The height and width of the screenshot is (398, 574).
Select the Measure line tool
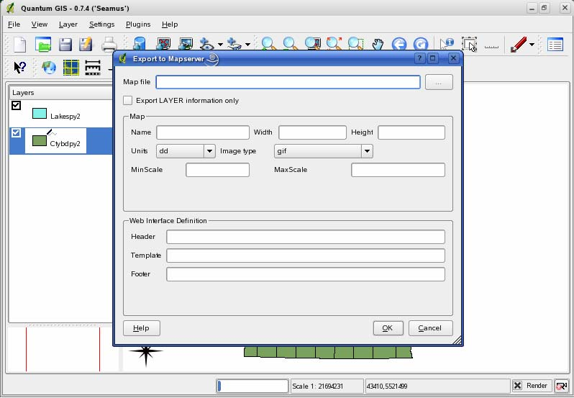pyautogui.click(x=491, y=47)
